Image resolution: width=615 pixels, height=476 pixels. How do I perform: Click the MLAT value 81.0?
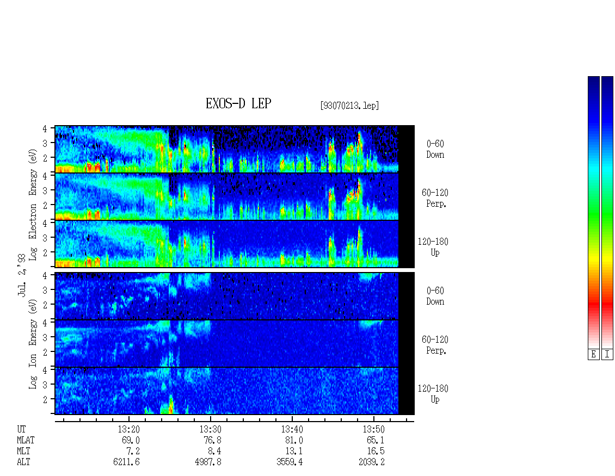click(294, 440)
